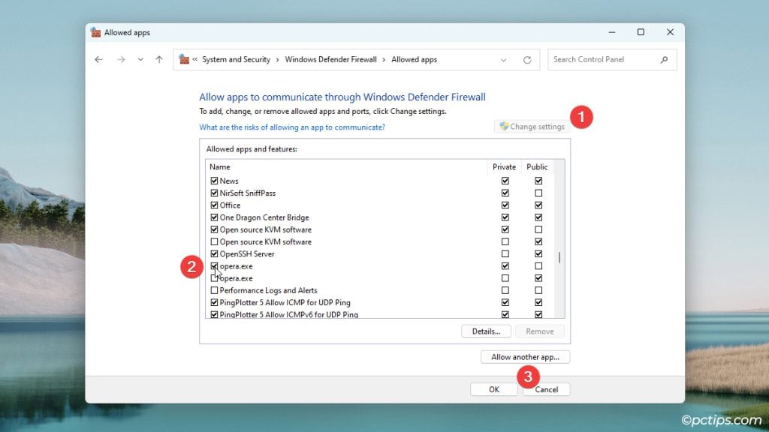Check Public access for Performance Logs and Alerts
Image resolution: width=769 pixels, height=432 pixels.
538,290
